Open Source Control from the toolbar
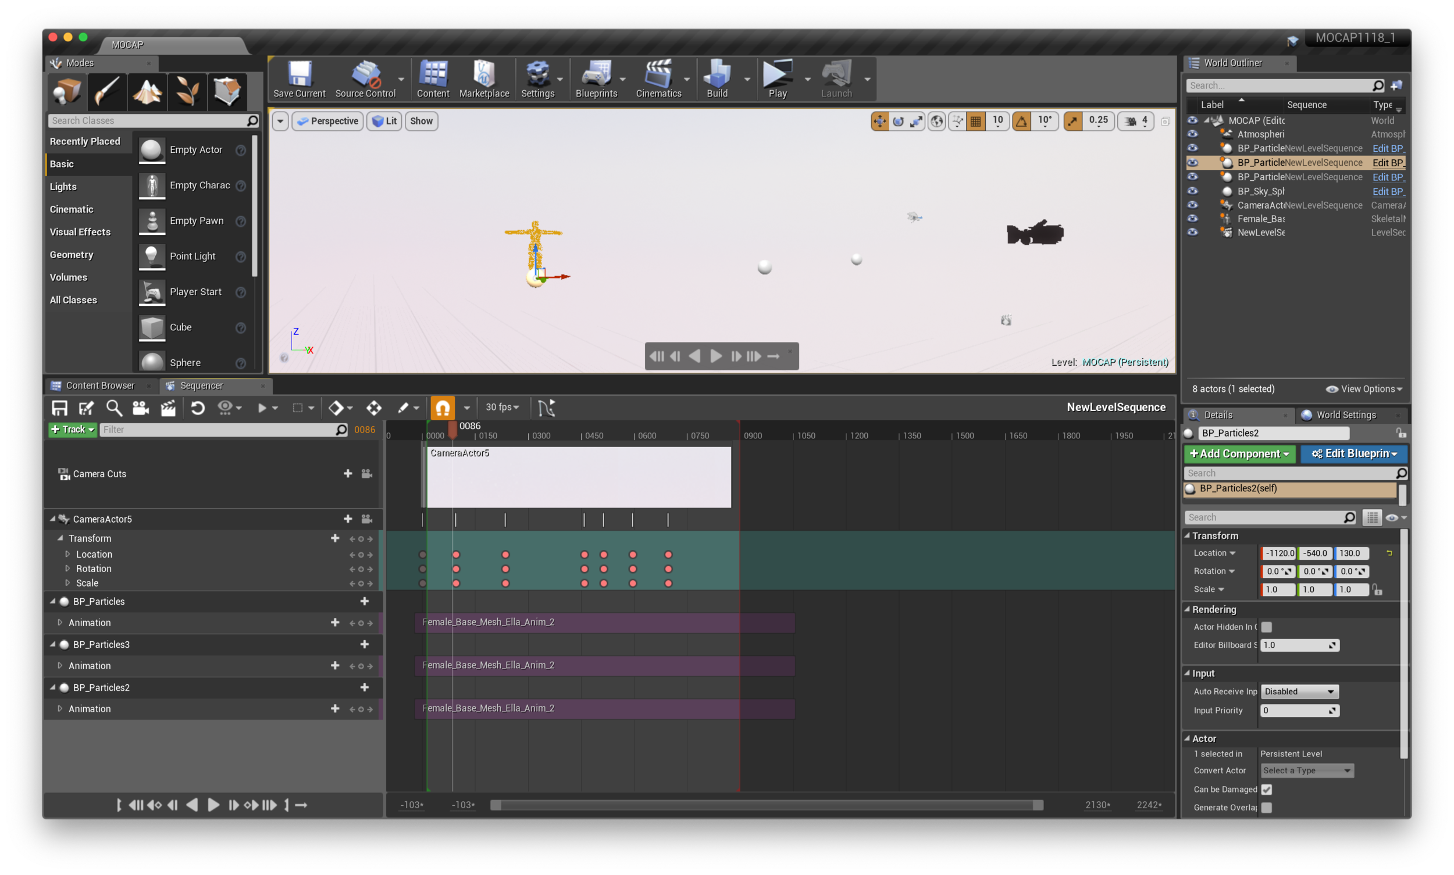The image size is (1454, 875). tap(365, 79)
